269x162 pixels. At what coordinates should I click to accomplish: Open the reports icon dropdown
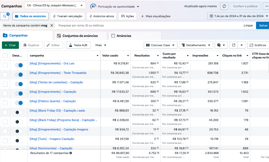[x=221, y=45]
